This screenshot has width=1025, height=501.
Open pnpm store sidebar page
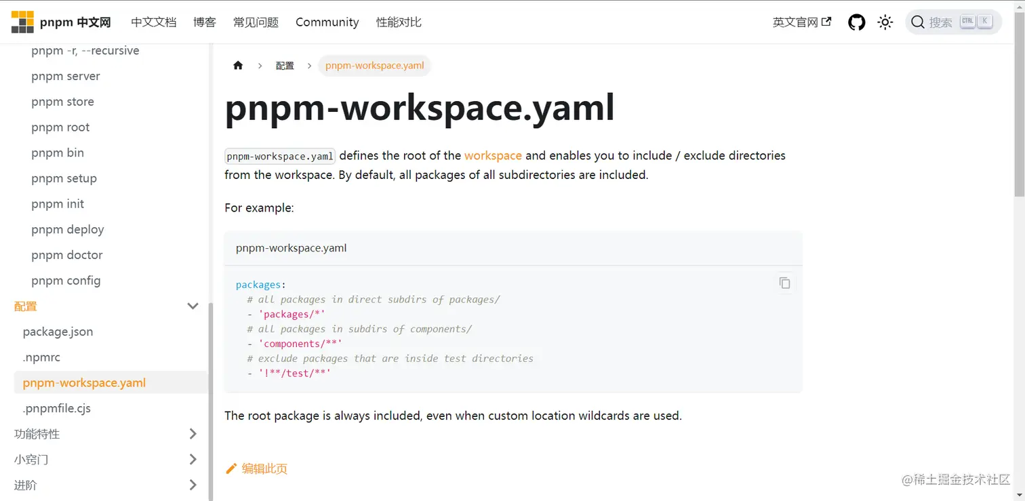coord(62,102)
